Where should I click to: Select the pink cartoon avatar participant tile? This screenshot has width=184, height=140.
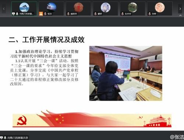coord(160,8)
